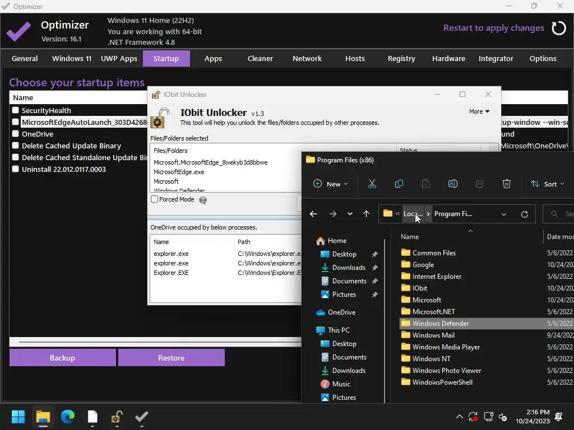This screenshot has height=430, width=574.
Task: Go forward with the Explorer forward arrow
Action: pyautogui.click(x=333, y=214)
